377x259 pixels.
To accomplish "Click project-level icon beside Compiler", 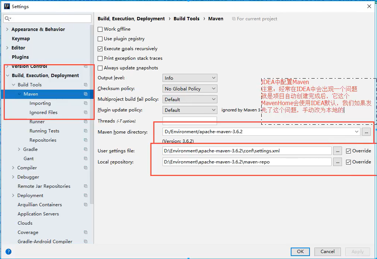I will pyautogui.click(x=85, y=168).
